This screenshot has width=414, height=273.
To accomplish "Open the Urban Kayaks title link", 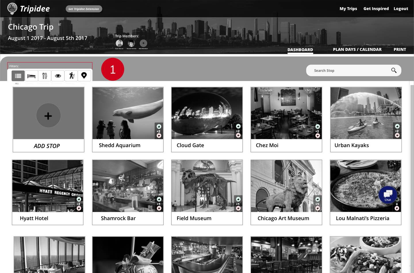I will [x=352, y=145].
